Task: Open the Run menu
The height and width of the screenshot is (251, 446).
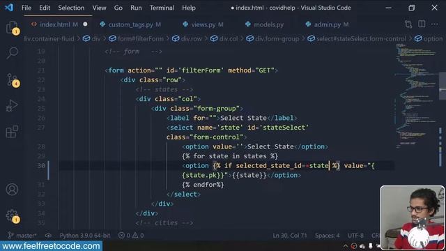Action: [136, 8]
